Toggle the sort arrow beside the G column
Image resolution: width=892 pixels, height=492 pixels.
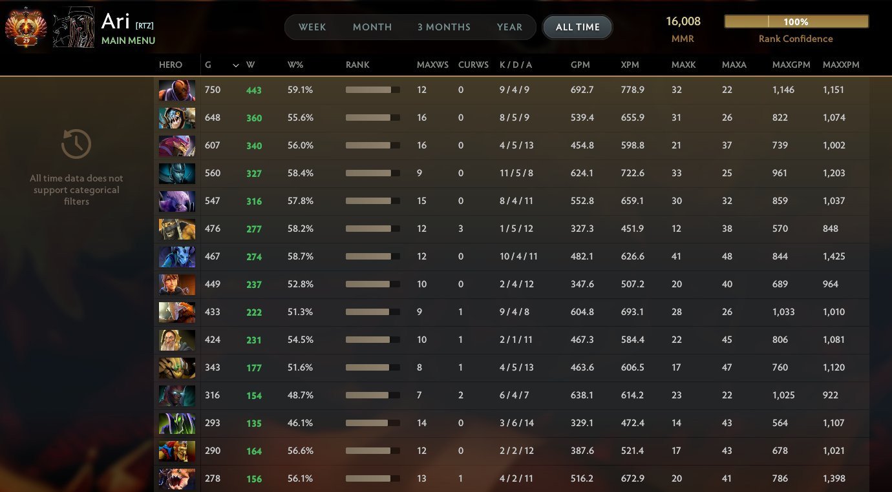pyautogui.click(x=236, y=65)
